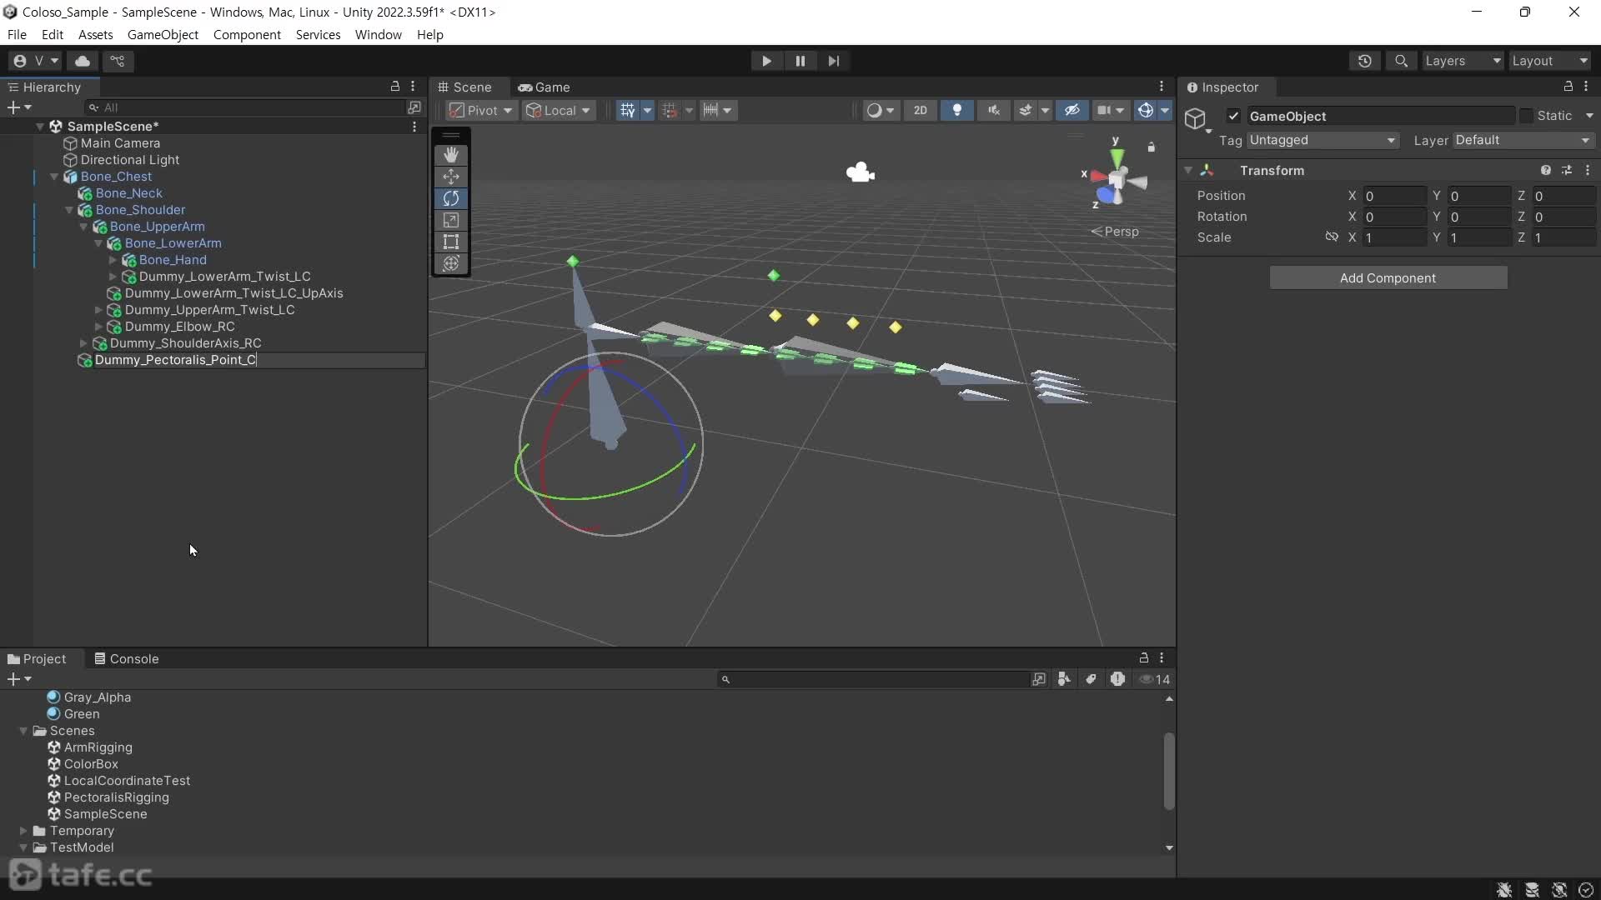Click the Position X input field

click(1394, 196)
